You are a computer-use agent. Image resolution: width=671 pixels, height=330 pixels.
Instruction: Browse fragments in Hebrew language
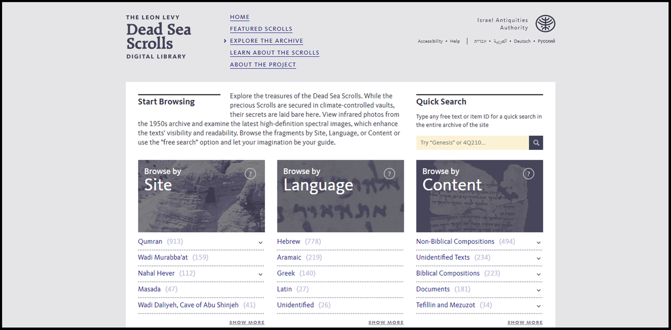289,242
